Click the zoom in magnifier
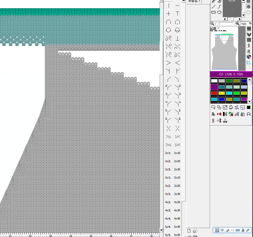 [237, 24]
